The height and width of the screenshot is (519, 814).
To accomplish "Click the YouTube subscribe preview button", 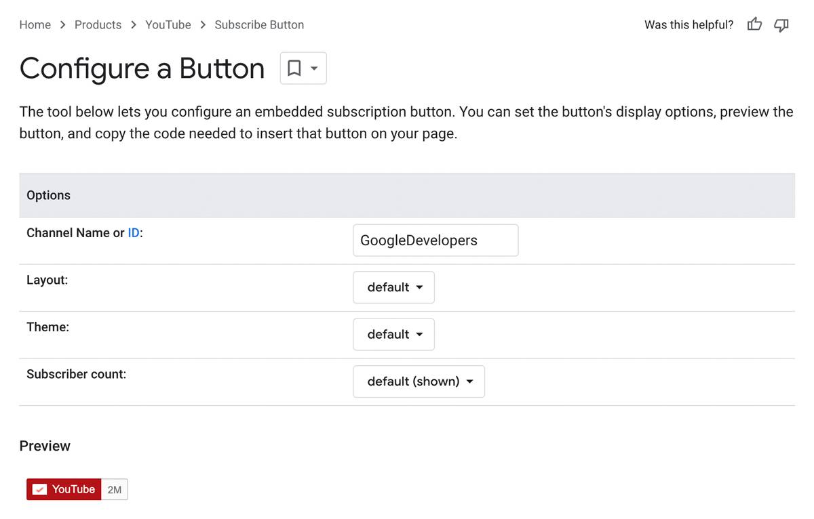I will (x=64, y=489).
